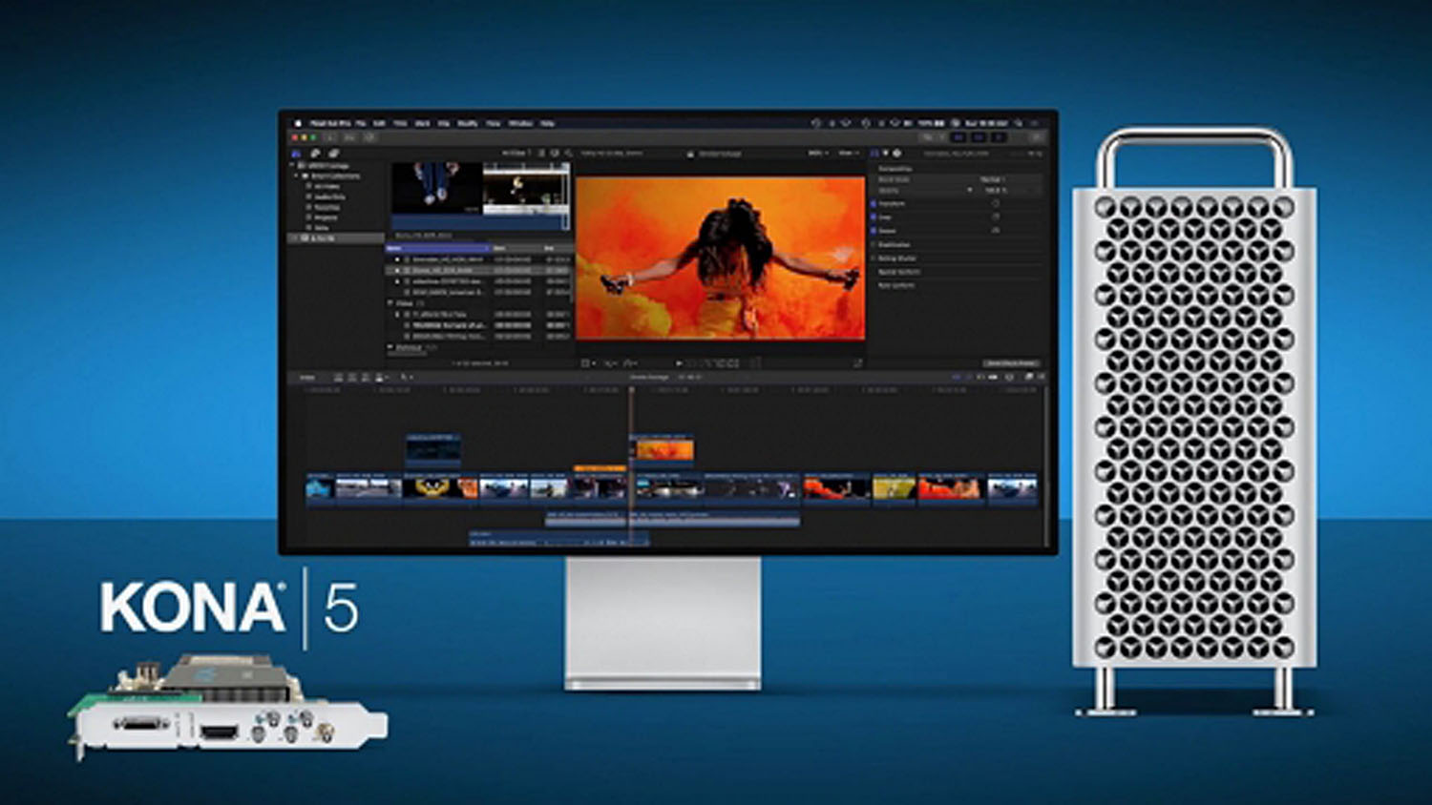The width and height of the screenshot is (1432, 805).
Task: Collapse the library disclosure triangle
Action: 293,165
